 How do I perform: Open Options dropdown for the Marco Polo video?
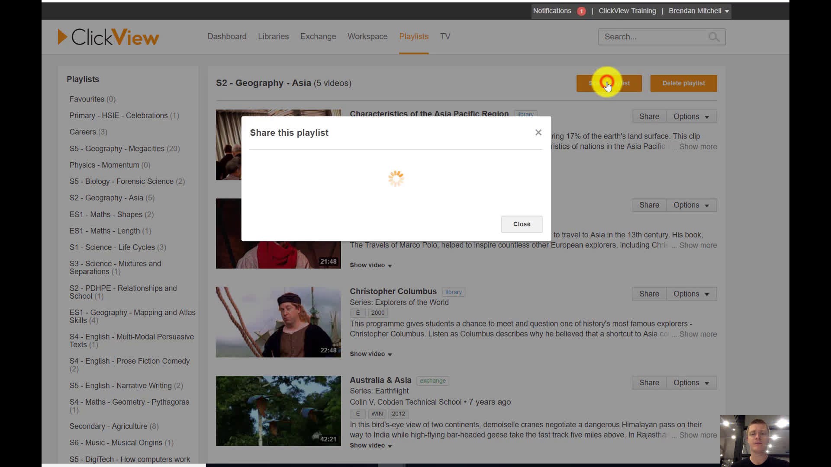[691, 205]
